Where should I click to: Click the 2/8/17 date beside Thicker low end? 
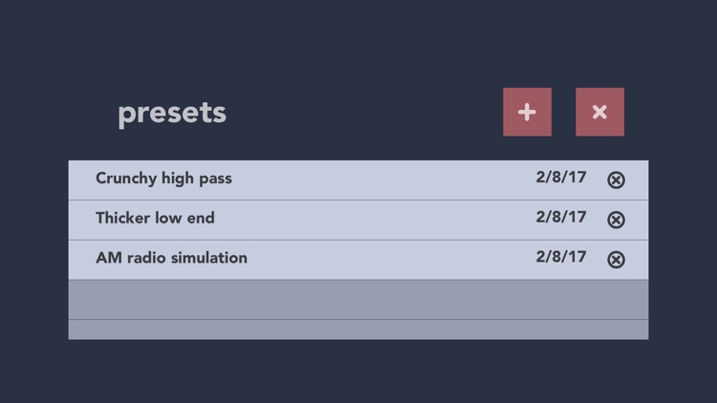click(x=560, y=217)
